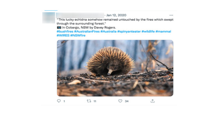
Task: Click the #mammal hashtag
Action: coord(163,31)
